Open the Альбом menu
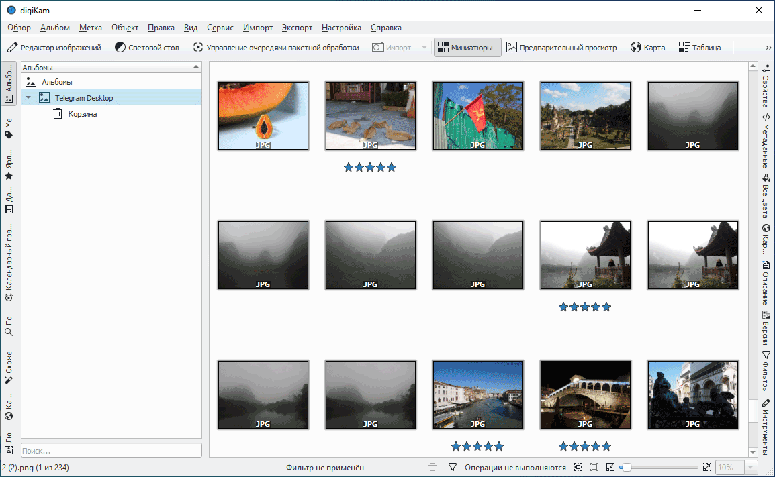 tap(55, 28)
